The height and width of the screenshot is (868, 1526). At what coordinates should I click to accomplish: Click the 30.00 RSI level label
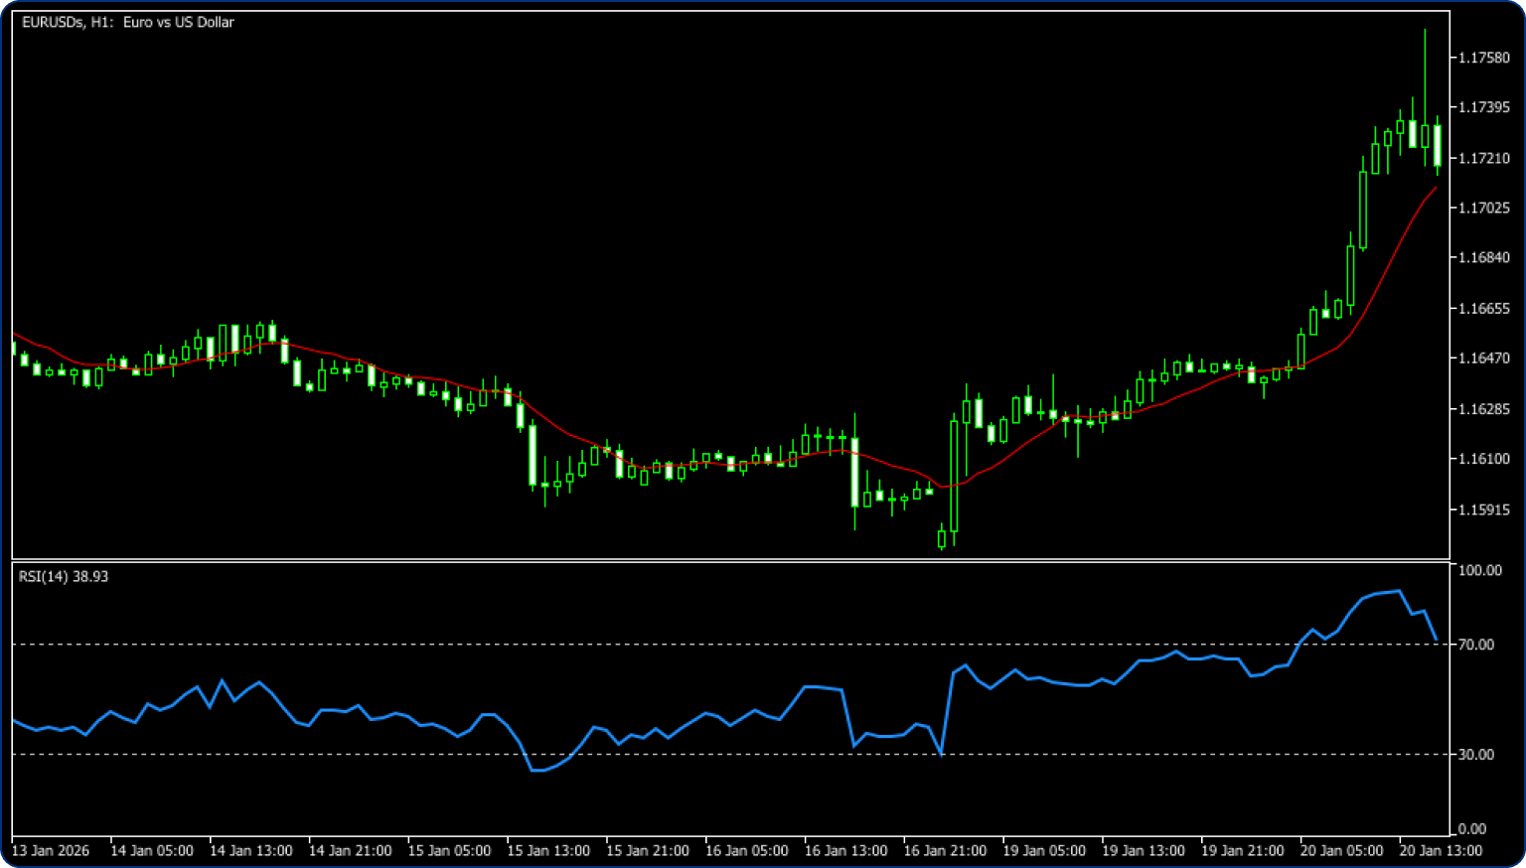1476,755
